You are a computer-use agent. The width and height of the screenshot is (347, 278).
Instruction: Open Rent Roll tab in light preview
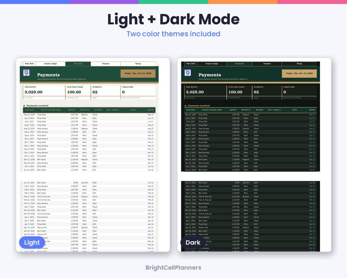coord(29,63)
